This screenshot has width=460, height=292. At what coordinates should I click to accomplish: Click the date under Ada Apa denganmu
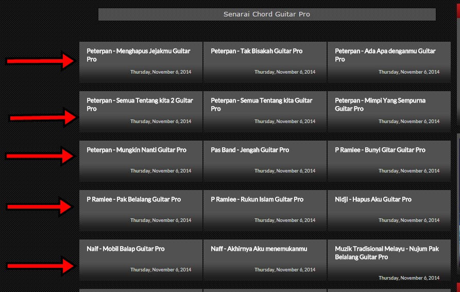pos(409,72)
